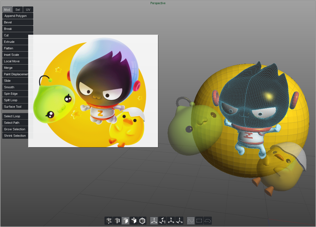316x227 pixels.
Task: Activate the rotate gizmo icon
Action: click(163, 221)
